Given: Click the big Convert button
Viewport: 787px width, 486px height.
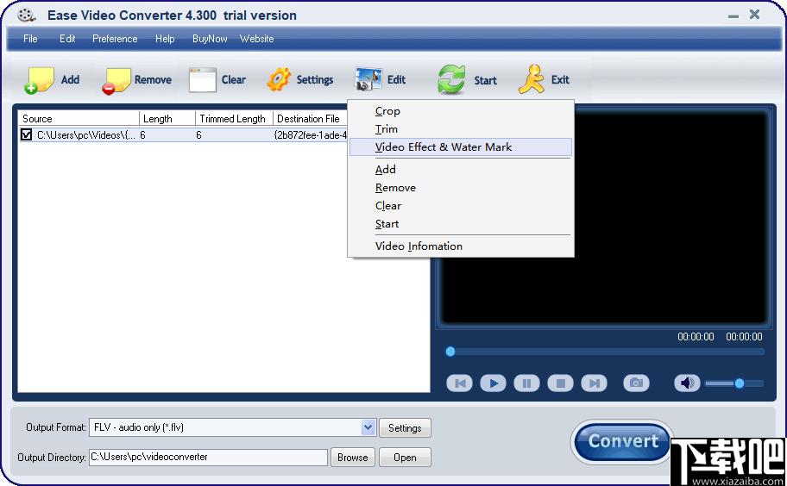Looking at the screenshot, I should (622, 441).
